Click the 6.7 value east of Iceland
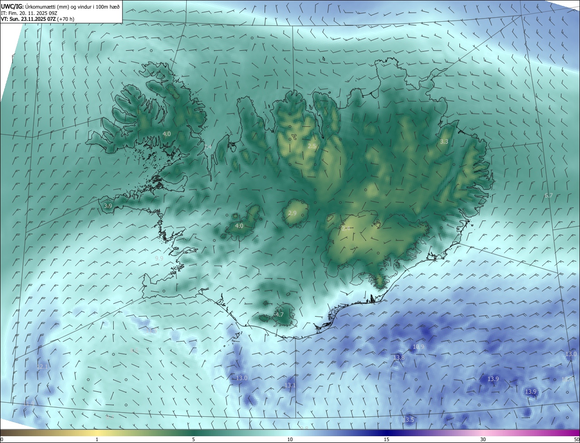The image size is (580, 443). click(548, 196)
